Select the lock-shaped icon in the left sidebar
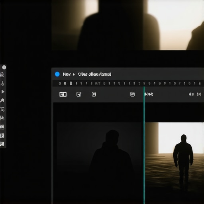Viewport: 204px width, 204px height. pos(2,75)
